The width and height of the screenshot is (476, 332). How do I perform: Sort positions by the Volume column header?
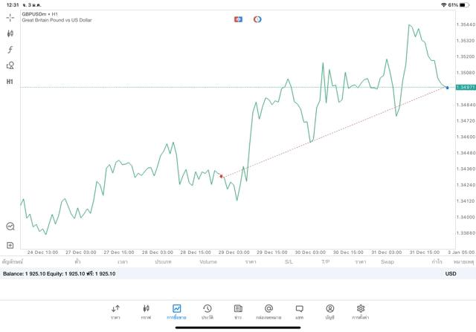208,261
